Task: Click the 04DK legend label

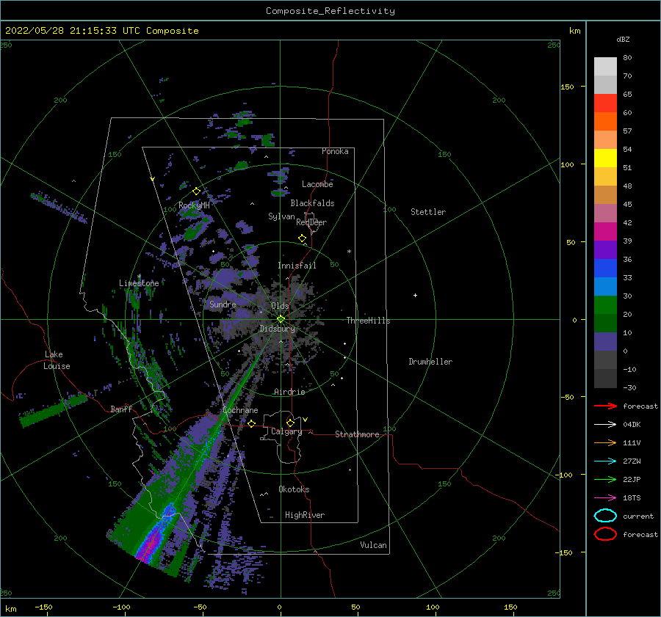Action: 632,425
